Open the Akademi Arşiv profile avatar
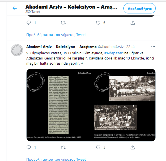Image resolution: width=166 pixels, height=161 pixels. [17, 50]
